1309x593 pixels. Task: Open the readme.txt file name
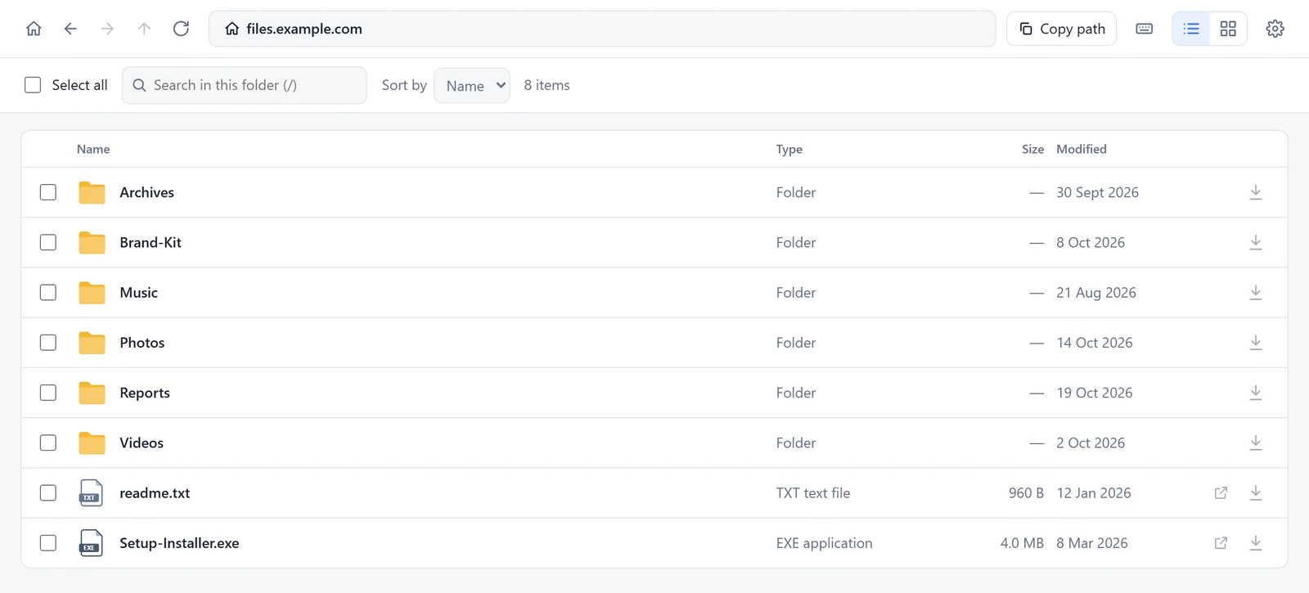click(x=155, y=492)
